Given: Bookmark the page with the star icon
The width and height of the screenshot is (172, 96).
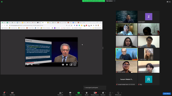Looking at the screenshot, I should point(71,25).
